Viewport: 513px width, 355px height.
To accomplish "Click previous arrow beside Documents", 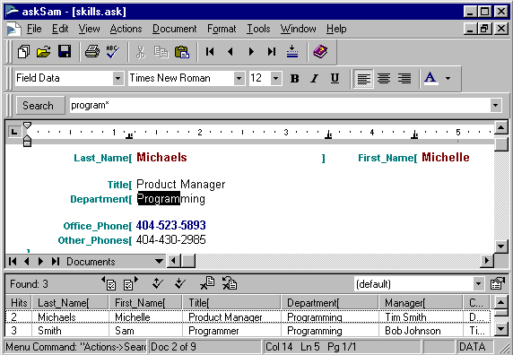I will coord(27,262).
